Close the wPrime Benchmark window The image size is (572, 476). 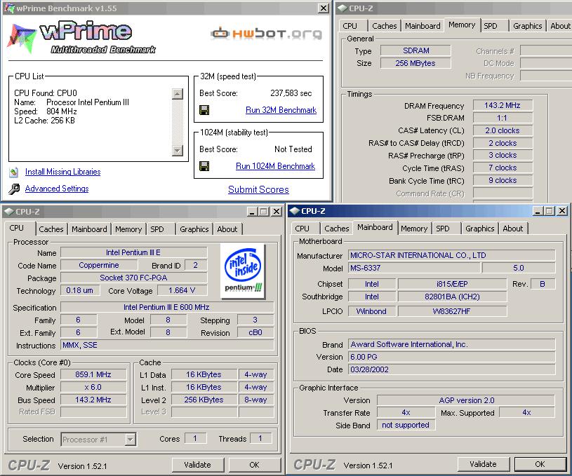(323, 8)
